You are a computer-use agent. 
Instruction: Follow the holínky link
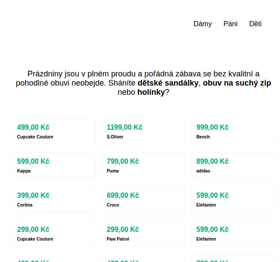151,92
